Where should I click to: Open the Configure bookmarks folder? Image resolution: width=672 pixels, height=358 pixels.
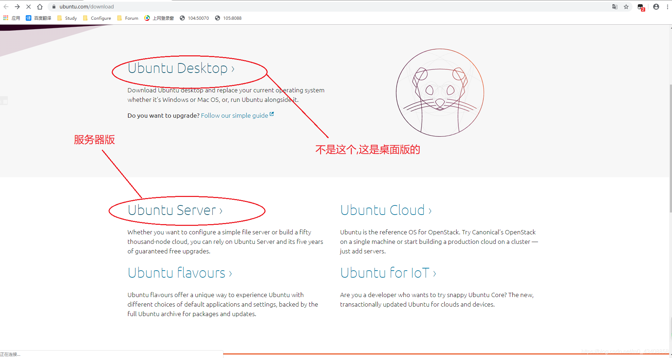[x=97, y=18]
